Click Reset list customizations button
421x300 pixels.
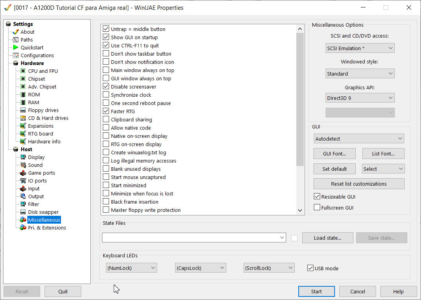[359, 184]
